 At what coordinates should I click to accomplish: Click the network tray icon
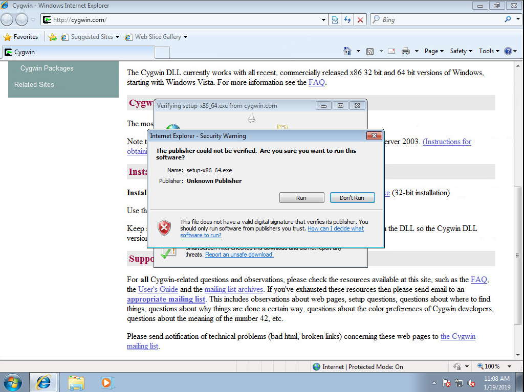click(x=459, y=383)
